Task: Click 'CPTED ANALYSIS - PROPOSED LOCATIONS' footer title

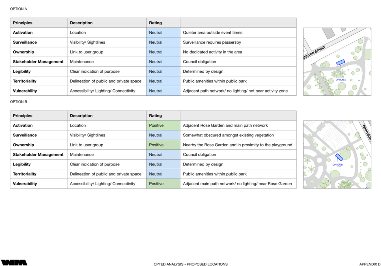Action: tap(190, 264)
